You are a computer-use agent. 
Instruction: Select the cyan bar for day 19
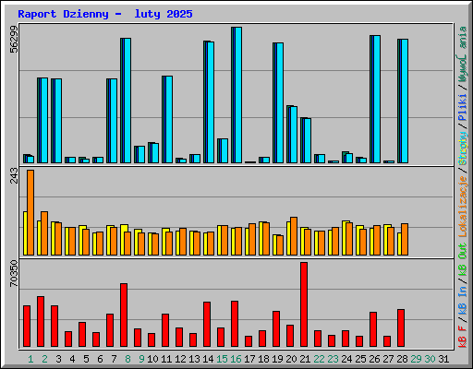click(279, 102)
